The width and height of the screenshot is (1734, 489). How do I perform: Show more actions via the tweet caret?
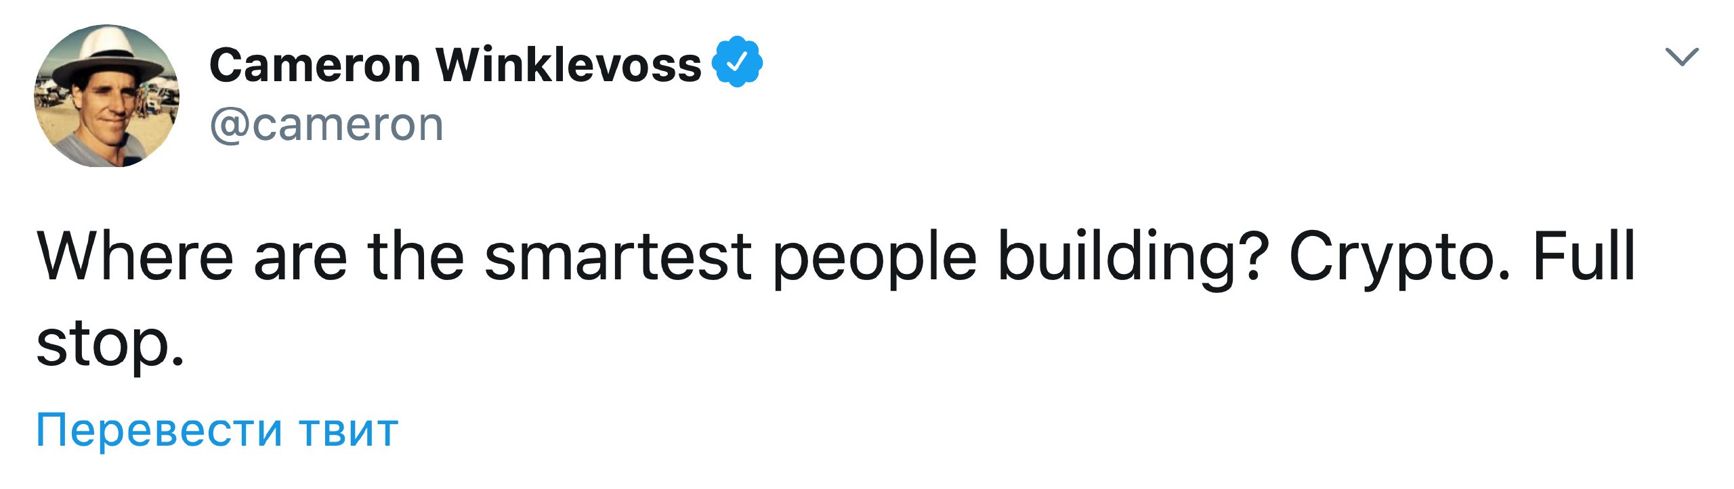coord(1682,57)
